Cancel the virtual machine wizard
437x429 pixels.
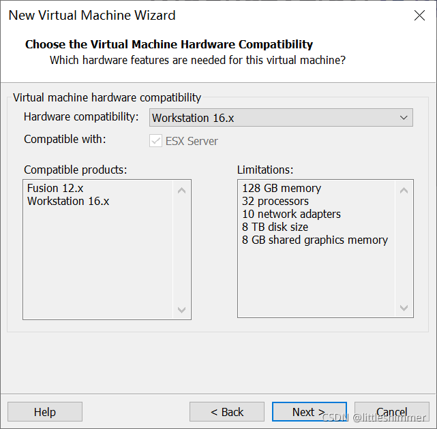coord(391,411)
